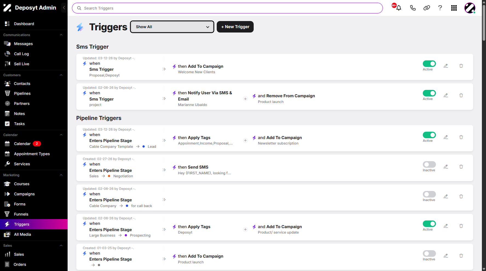Viewport: 486px width, 271px height.
Task: Deactivate the Newsletter subscription trigger toggle
Action: point(429,135)
